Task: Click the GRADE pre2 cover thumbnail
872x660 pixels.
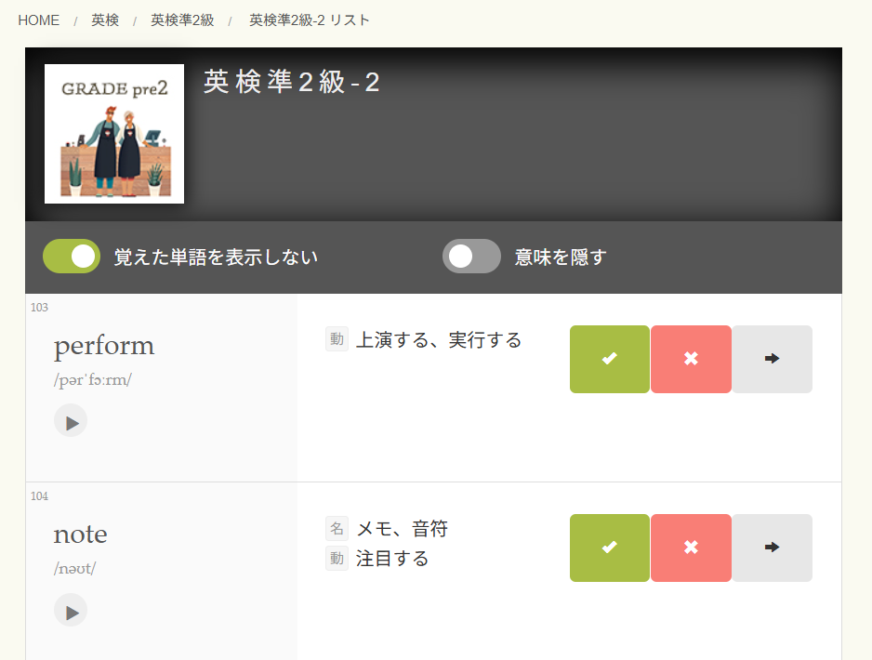Action: 114,134
